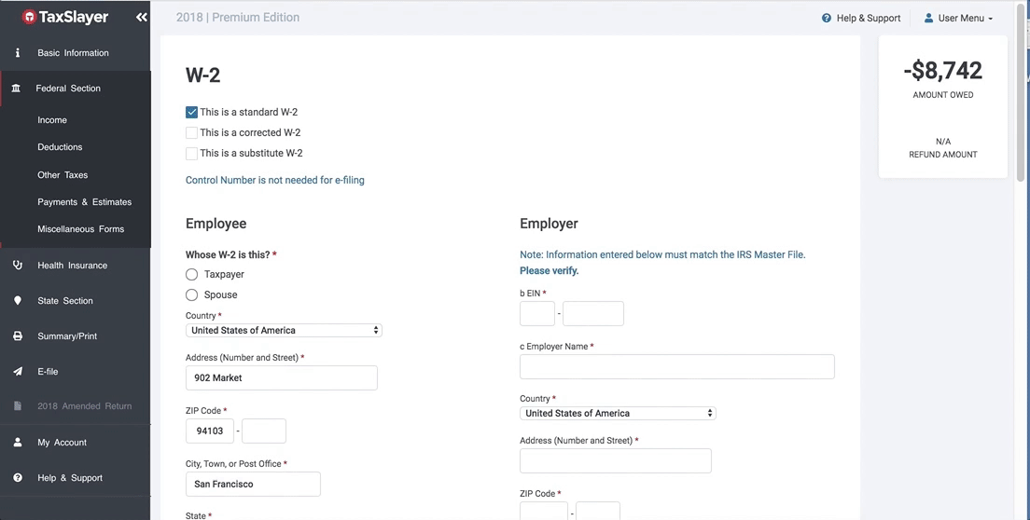1030x520 pixels.
Task: Open the Employer Country dropdown
Action: click(x=618, y=413)
